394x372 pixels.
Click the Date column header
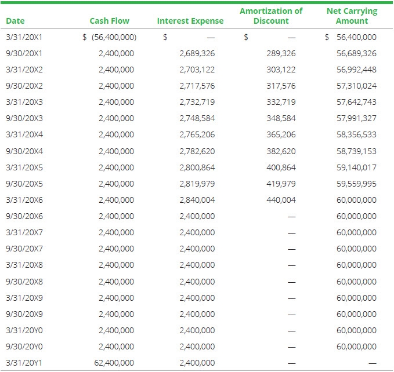click(15, 21)
